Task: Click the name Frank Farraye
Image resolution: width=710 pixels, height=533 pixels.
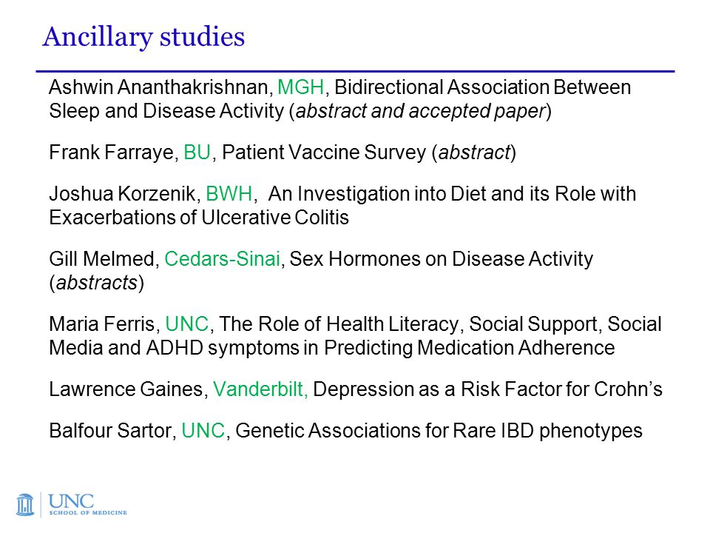Action: pos(111,152)
